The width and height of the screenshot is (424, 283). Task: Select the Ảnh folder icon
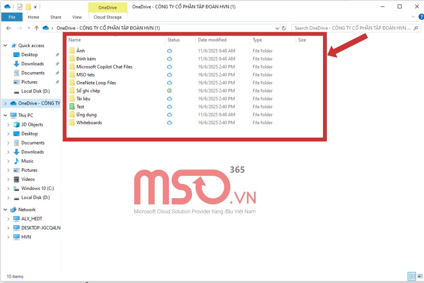click(72, 51)
